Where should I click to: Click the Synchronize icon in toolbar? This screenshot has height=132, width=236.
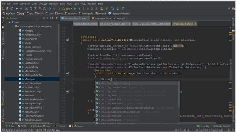12,9
